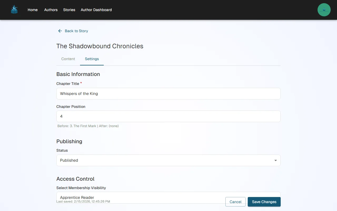Navigate to the Authors page
Screen dimensions: 337x211
coord(51,10)
